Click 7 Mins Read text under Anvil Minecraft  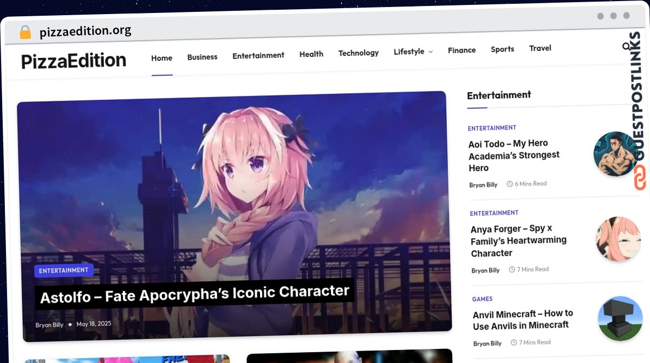point(535,342)
